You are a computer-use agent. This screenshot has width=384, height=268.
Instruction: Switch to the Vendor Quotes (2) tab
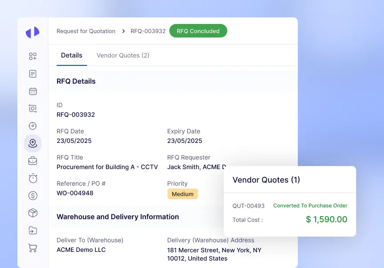pos(123,55)
